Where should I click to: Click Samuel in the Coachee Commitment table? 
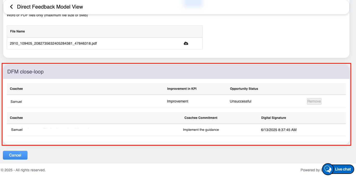pyautogui.click(x=17, y=130)
